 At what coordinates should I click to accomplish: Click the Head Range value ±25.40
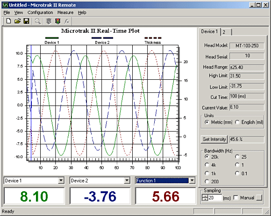[247, 67]
